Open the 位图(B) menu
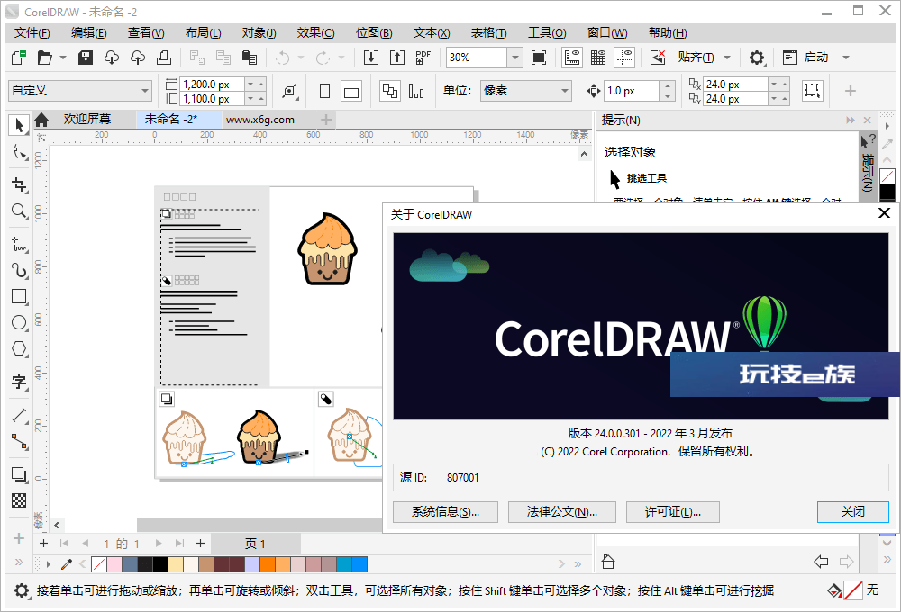901x612 pixels. click(374, 32)
